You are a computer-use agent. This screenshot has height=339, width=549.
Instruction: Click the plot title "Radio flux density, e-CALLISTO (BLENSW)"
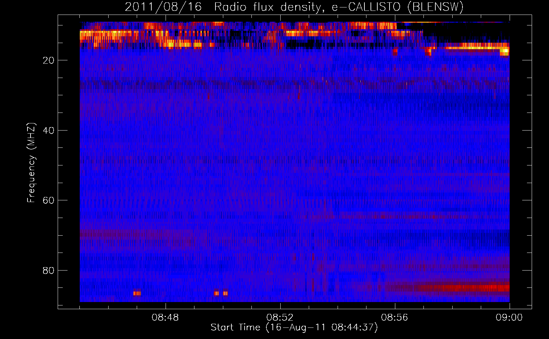pyautogui.click(x=339, y=7)
